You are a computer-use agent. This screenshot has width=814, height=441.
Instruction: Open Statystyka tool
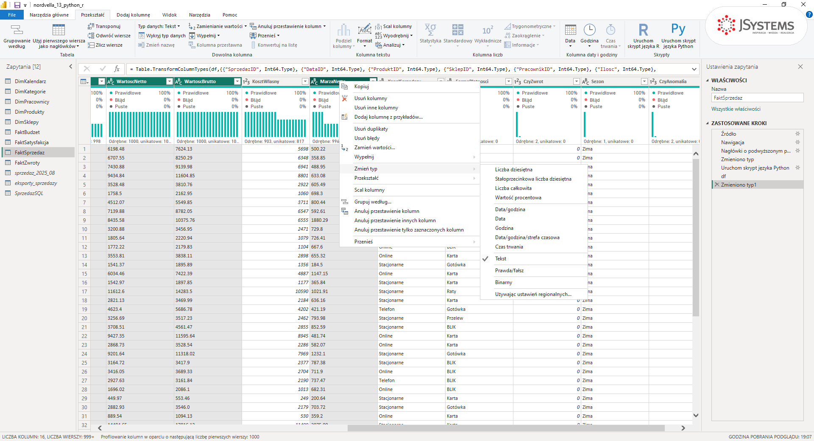(x=430, y=36)
